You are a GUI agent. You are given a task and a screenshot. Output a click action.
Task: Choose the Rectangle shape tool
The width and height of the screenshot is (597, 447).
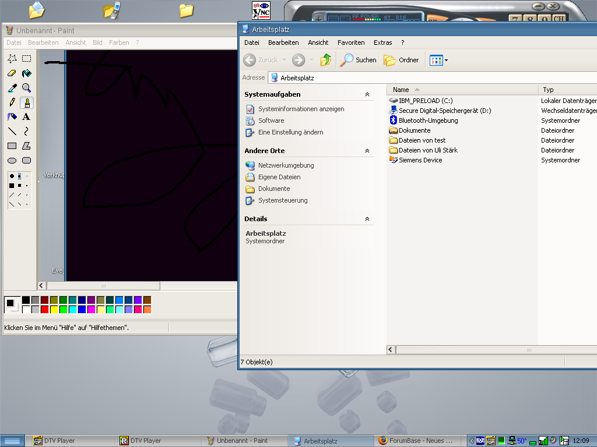12,146
